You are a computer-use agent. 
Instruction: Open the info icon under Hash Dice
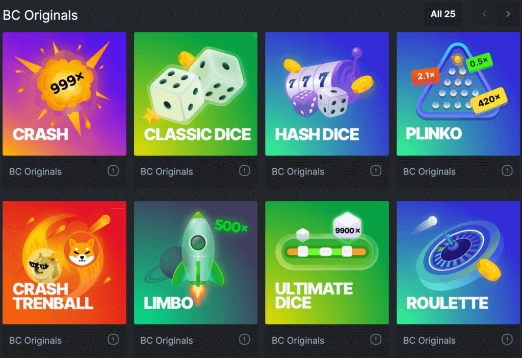(376, 171)
